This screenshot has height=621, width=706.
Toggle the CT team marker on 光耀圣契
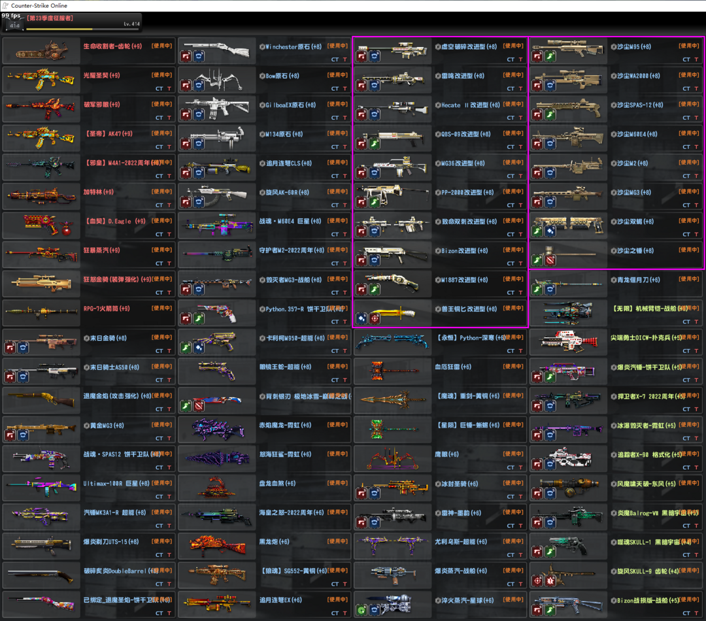[159, 88]
